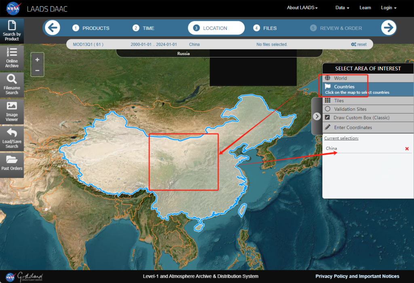Remove China from current selection

pos(407,149)
